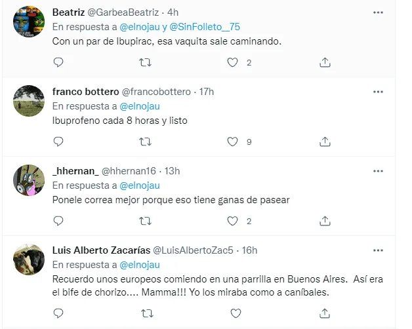Retweet Beatriz's Ibupirac tweet
The image size is (412, 329).
point(146,62)
